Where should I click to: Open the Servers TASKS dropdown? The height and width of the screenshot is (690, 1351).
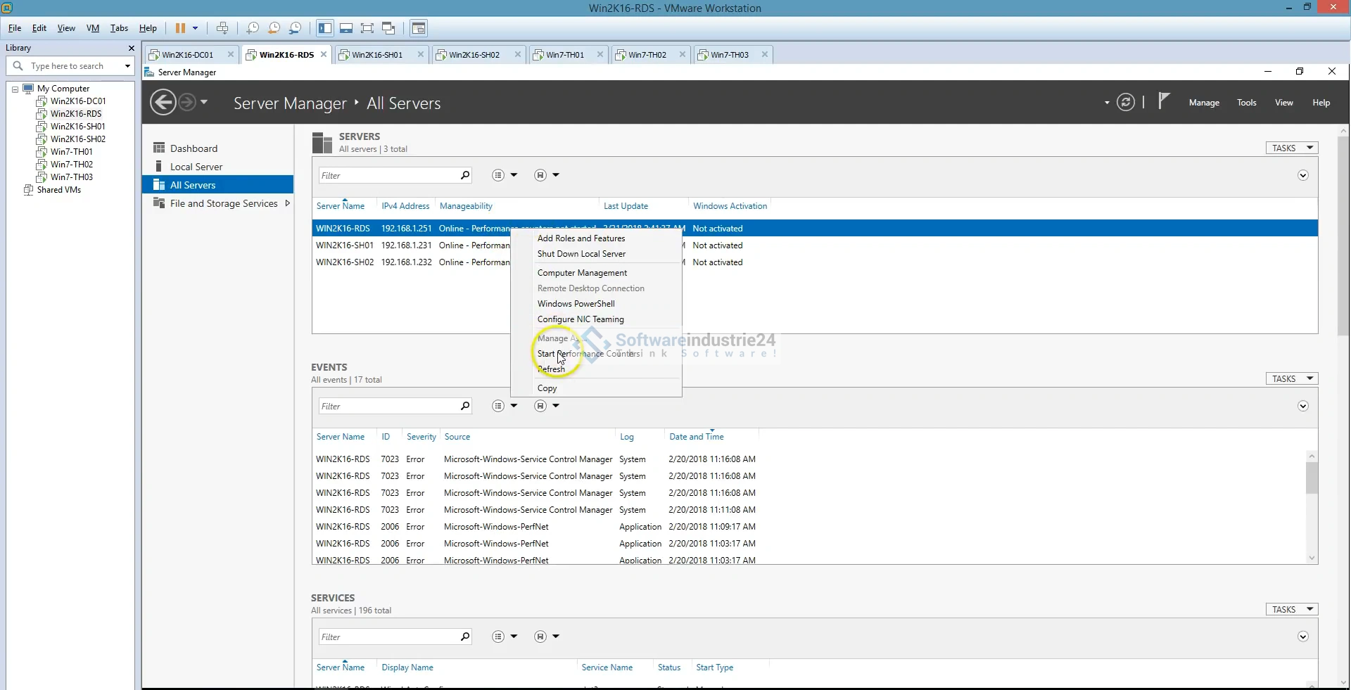[x=1291, y=148]
